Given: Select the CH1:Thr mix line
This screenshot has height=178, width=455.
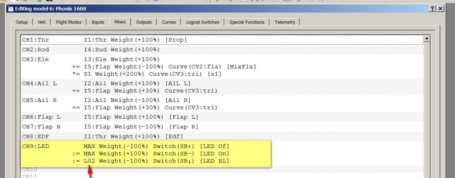Looking at the screenshot, I should pos(135,40).
